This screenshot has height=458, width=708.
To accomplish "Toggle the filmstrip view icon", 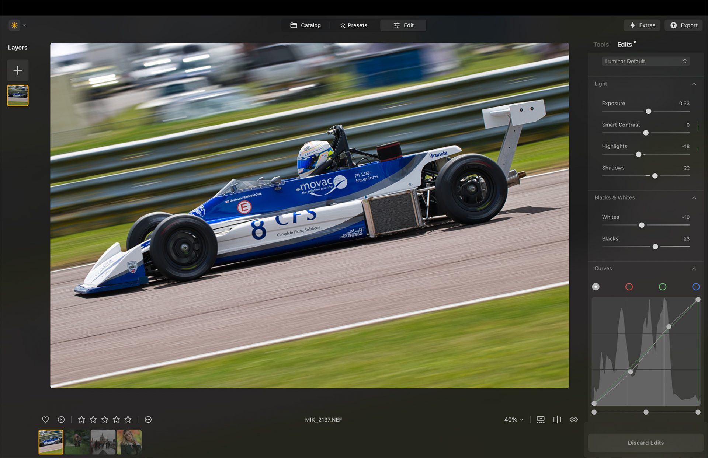I will (541, 419).
